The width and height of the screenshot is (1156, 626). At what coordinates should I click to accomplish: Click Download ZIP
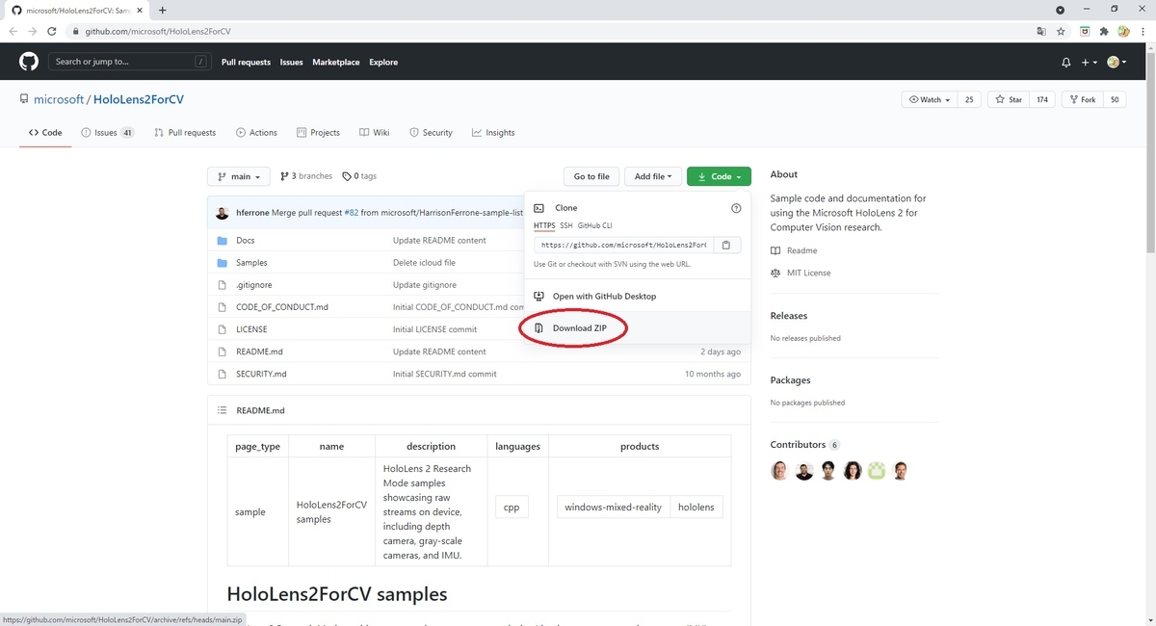(579, 328)
